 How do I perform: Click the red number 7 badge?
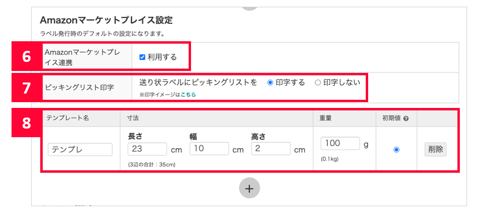pyautogui.click(x=26, y=87)
